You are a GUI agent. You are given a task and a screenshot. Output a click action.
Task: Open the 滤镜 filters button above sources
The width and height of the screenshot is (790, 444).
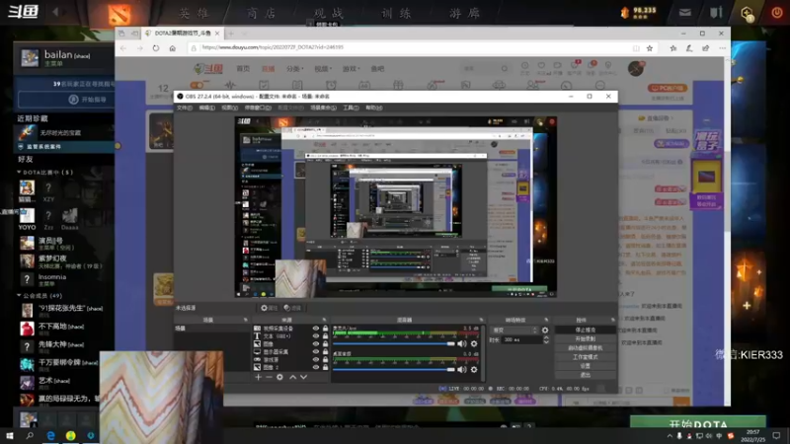click(x=292, y=308)
